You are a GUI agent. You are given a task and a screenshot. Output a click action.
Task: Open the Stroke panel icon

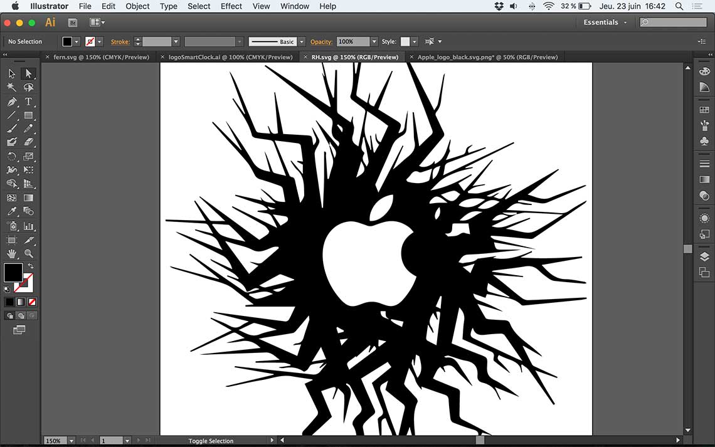pyautogui.click(x=704, y=164)
